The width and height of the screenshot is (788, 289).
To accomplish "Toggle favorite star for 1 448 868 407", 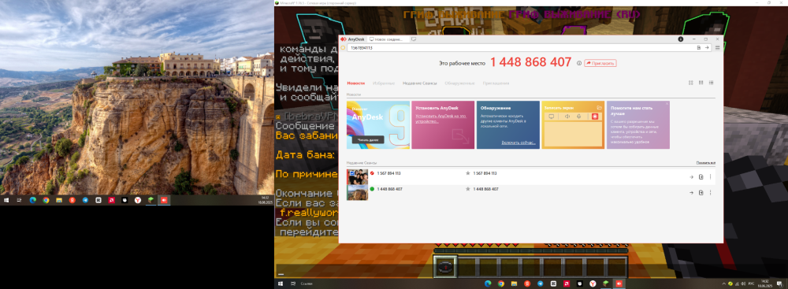I will pos(468,189).
